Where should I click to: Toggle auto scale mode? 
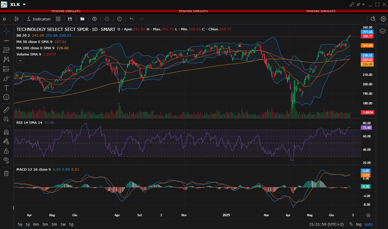tap(369, 224)
